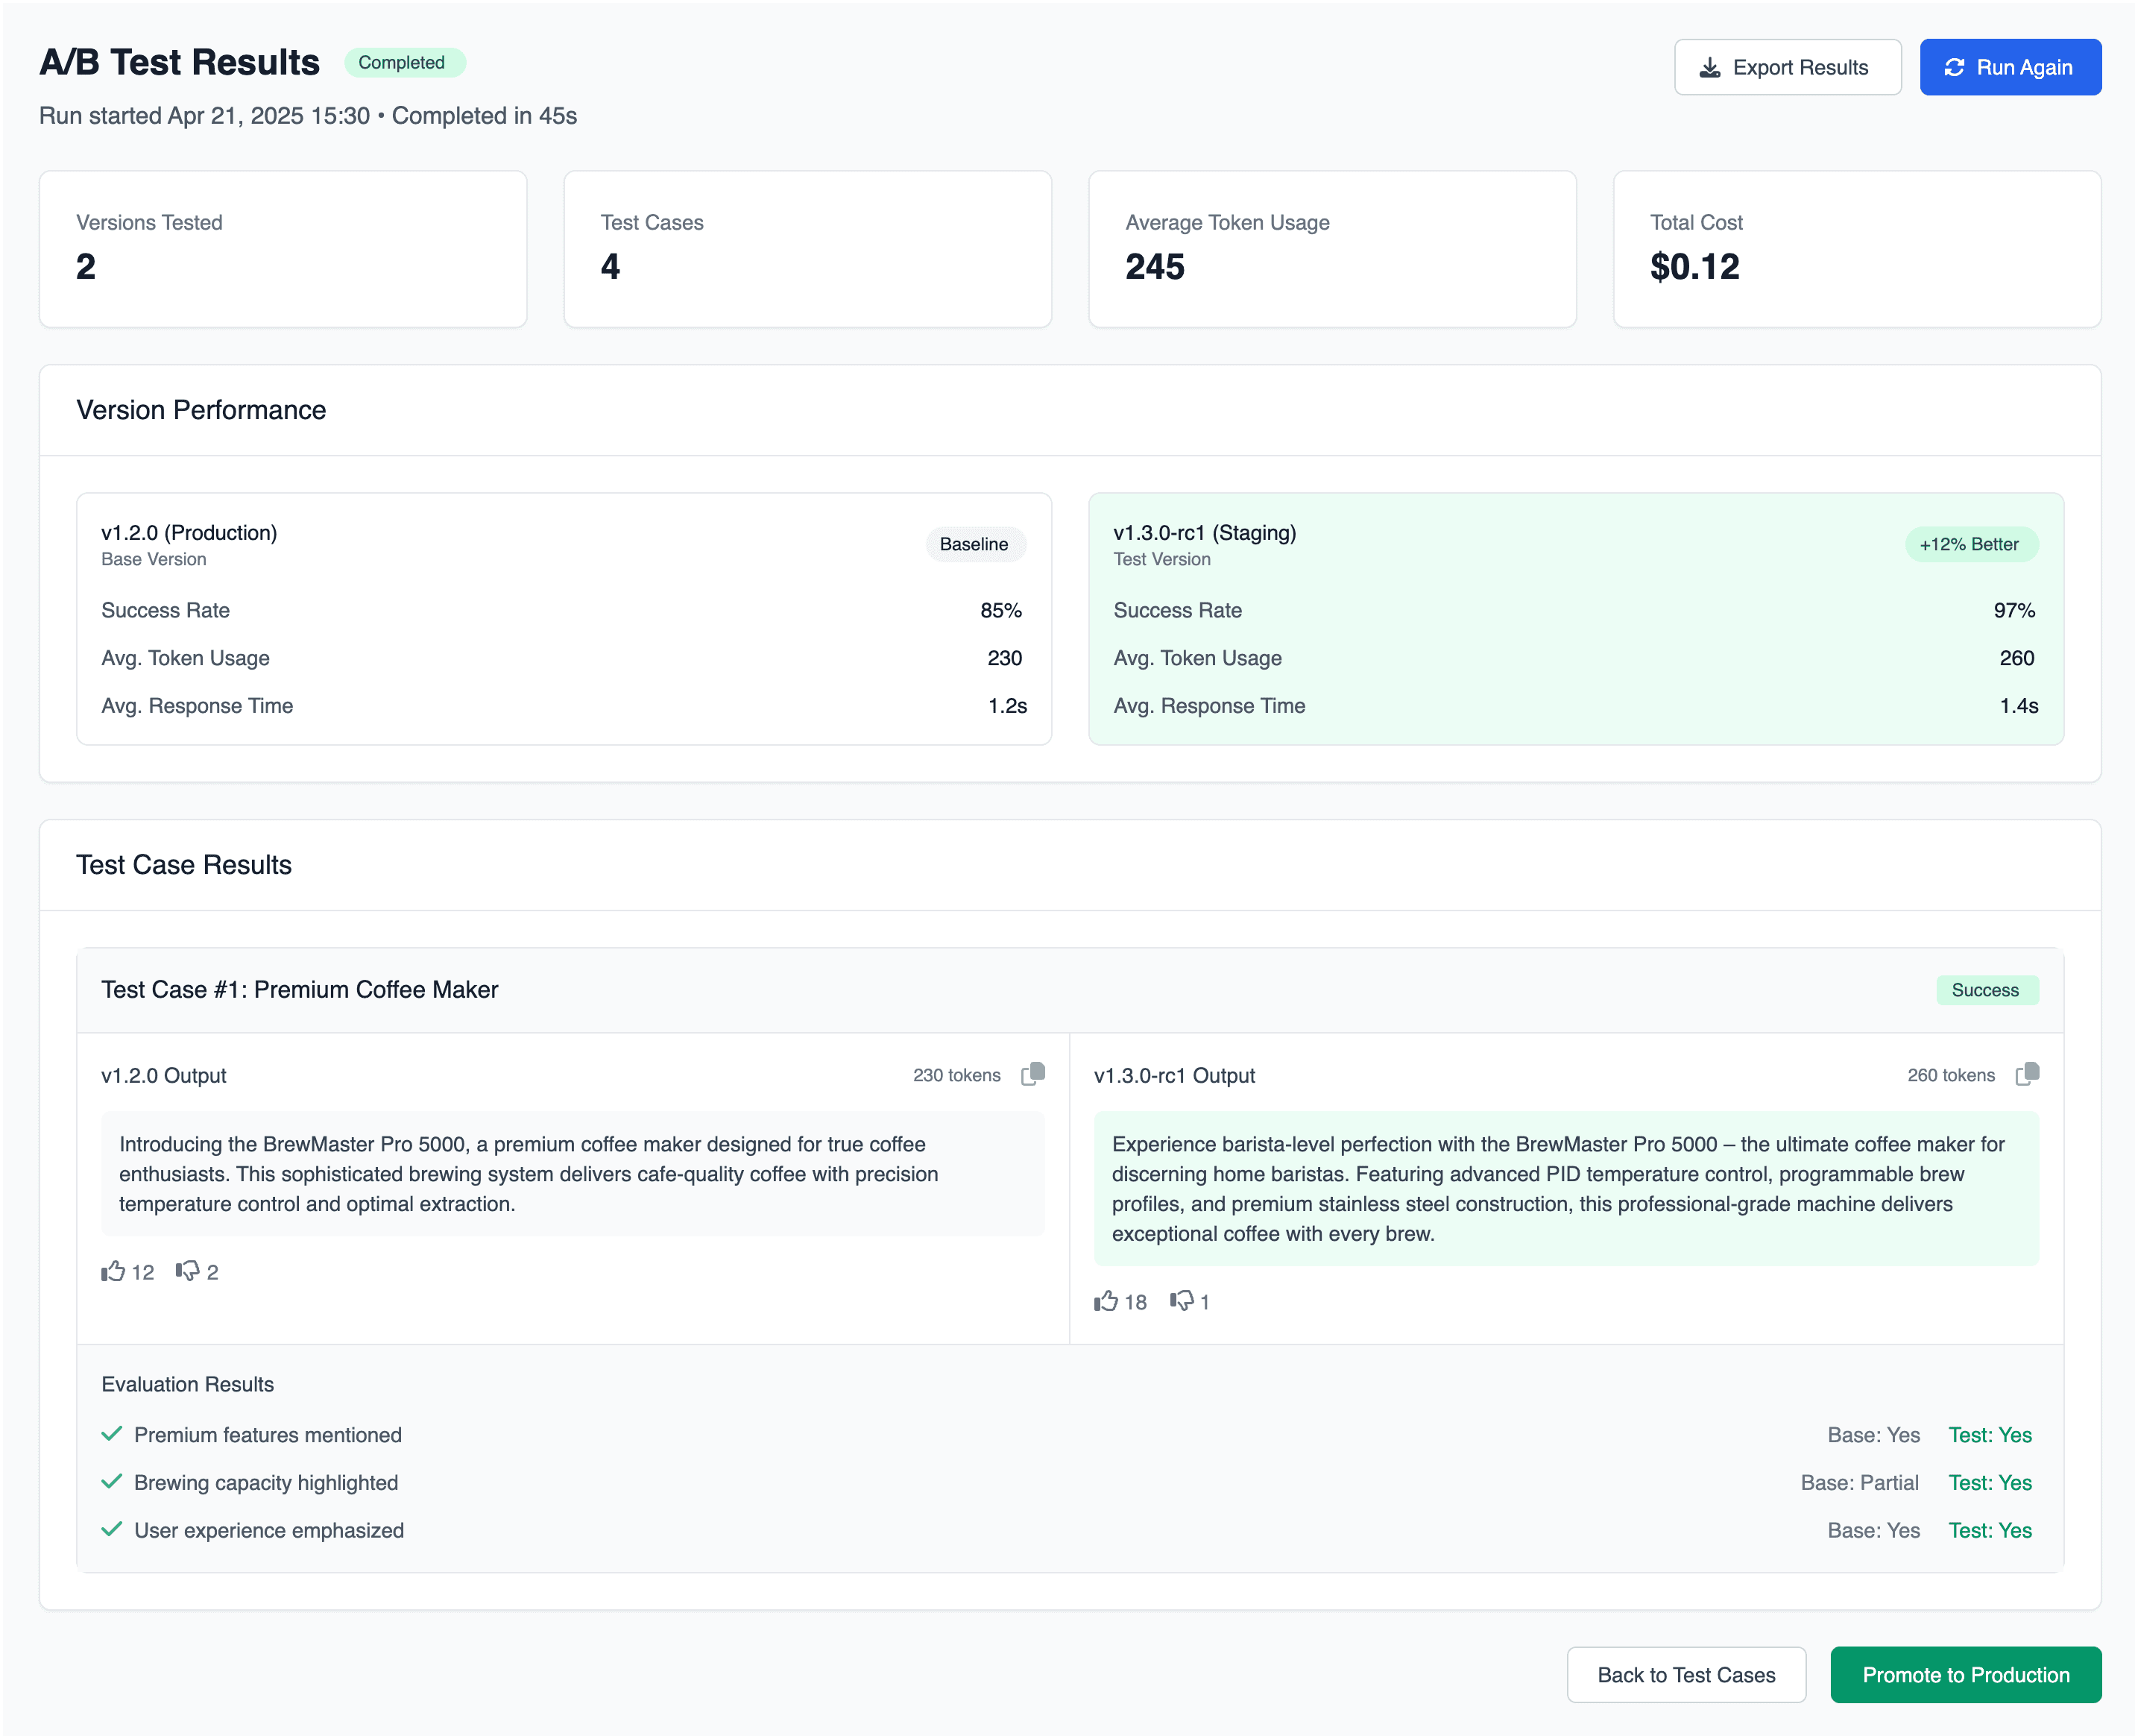Click the download icon in Export Results
This screenshot has width=2135, height=1736.
[x=1709, y=67]
